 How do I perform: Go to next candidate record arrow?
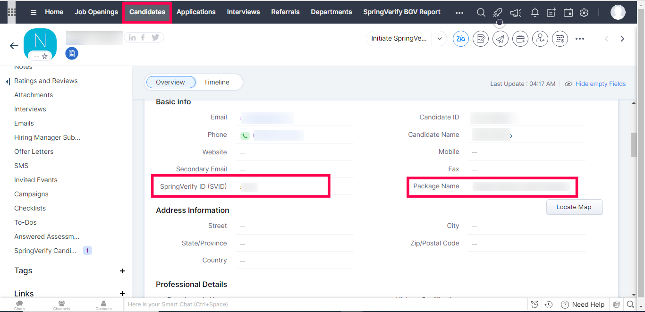click(x=622, y=39)
